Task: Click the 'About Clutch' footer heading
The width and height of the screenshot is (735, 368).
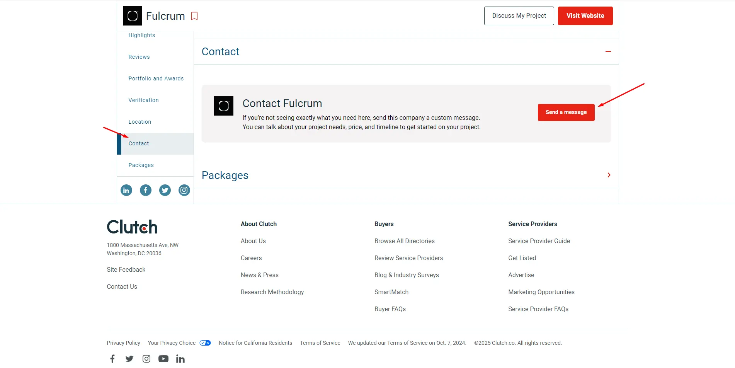Action: (x=259, y=224)
